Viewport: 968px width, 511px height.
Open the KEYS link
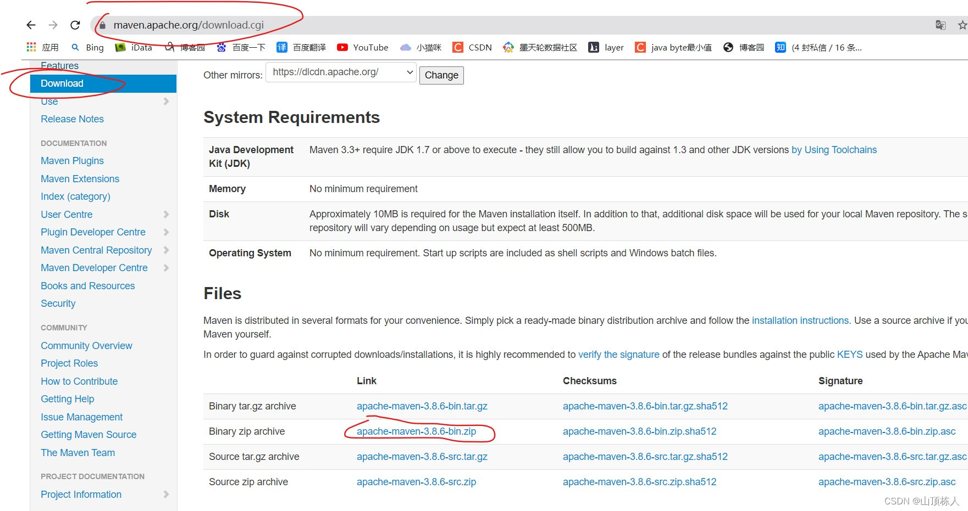coord(850,355)
